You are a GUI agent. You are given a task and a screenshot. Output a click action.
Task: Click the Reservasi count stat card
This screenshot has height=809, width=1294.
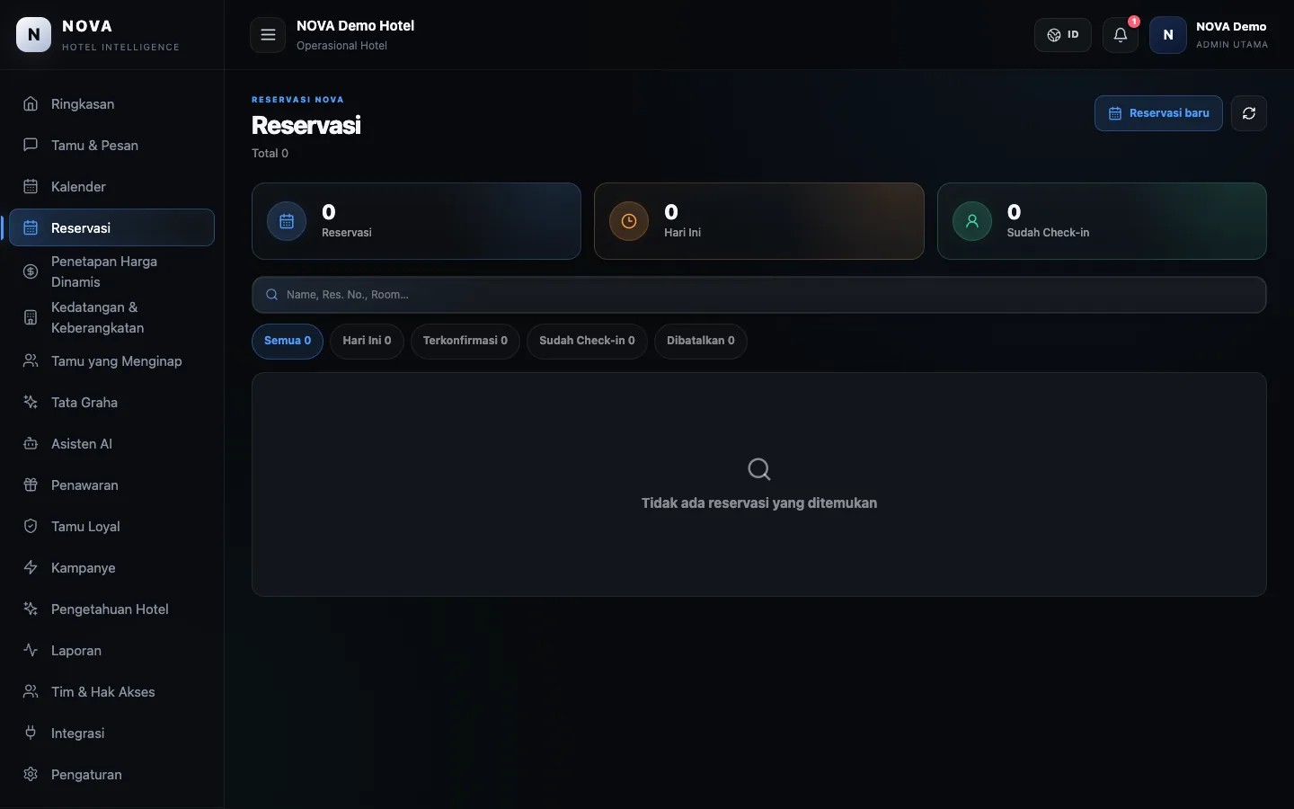coord(416,221)
